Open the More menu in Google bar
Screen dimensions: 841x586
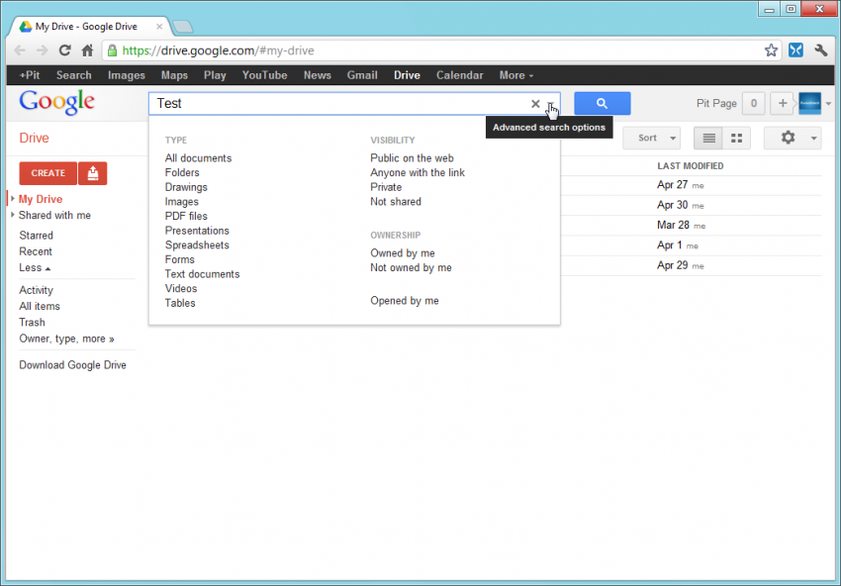click(x=515, y=75)
